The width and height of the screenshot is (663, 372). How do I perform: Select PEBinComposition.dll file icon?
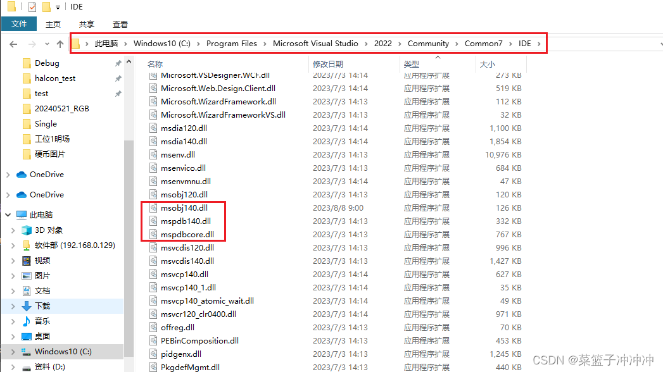(x=153, y=341)
